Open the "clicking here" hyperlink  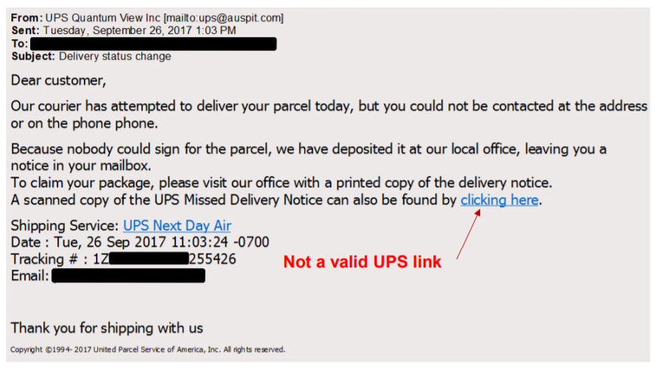[499, 200]
